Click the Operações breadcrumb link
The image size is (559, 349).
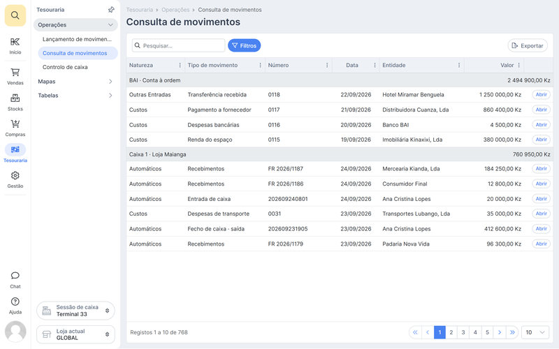[x=175, y=10]
